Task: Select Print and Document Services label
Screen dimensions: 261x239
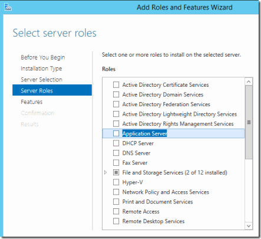Action: tap(157, 202)
